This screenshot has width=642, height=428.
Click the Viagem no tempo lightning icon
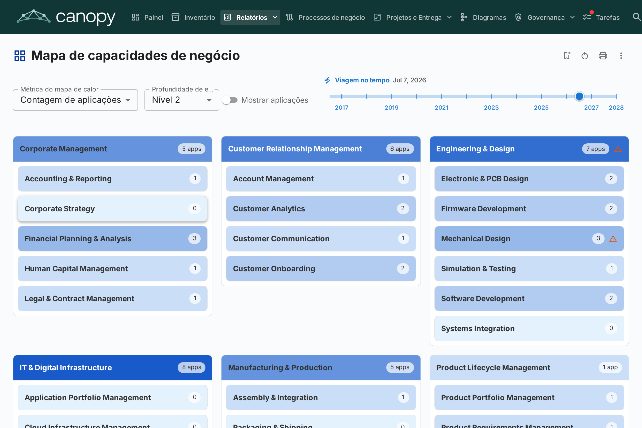click(327, 80)
